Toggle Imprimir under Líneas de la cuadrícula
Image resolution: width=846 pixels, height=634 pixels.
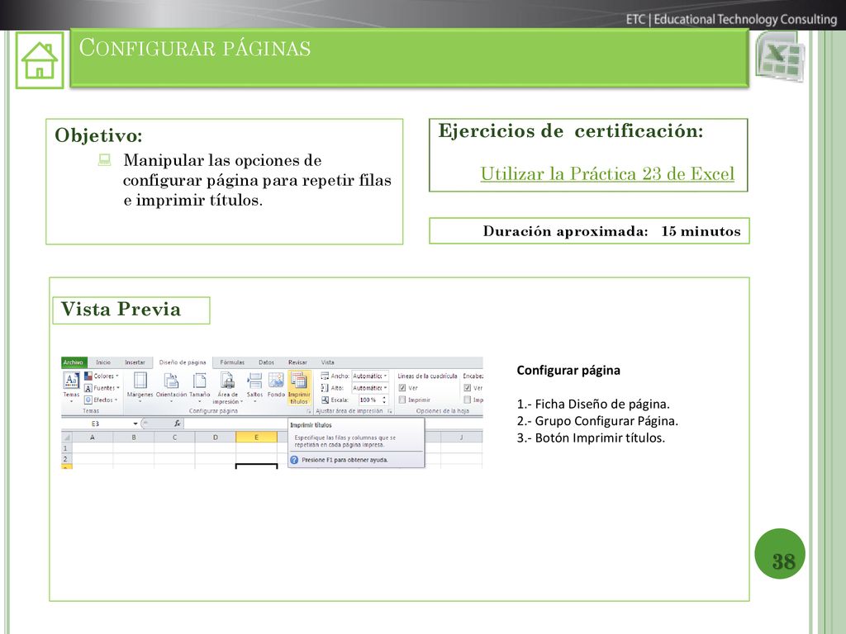tap(402, 400)
